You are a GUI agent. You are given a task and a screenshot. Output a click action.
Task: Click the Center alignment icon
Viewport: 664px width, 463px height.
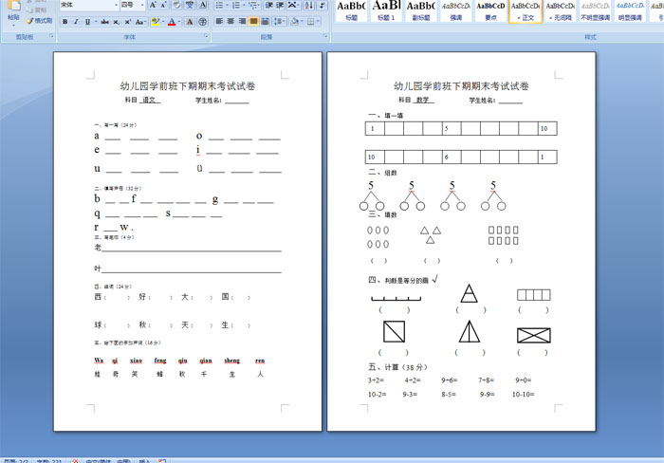[x=231, y=22]
